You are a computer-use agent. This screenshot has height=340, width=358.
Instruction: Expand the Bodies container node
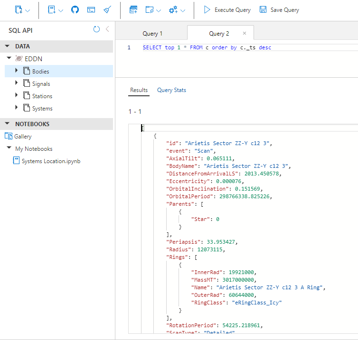[x=16, y=71]
